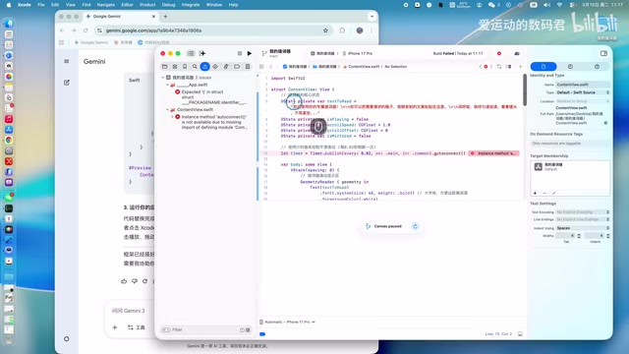Adjust editor options in jump bar

(x=509, y=67)
